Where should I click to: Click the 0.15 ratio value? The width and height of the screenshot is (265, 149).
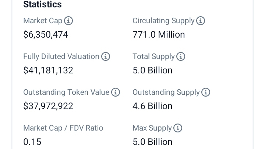32,142
